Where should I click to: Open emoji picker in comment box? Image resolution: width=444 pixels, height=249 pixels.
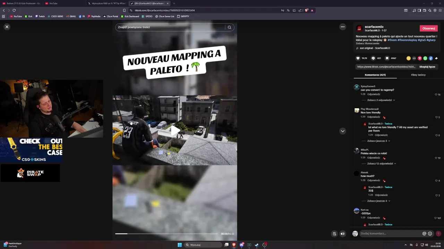pos(430,234)
